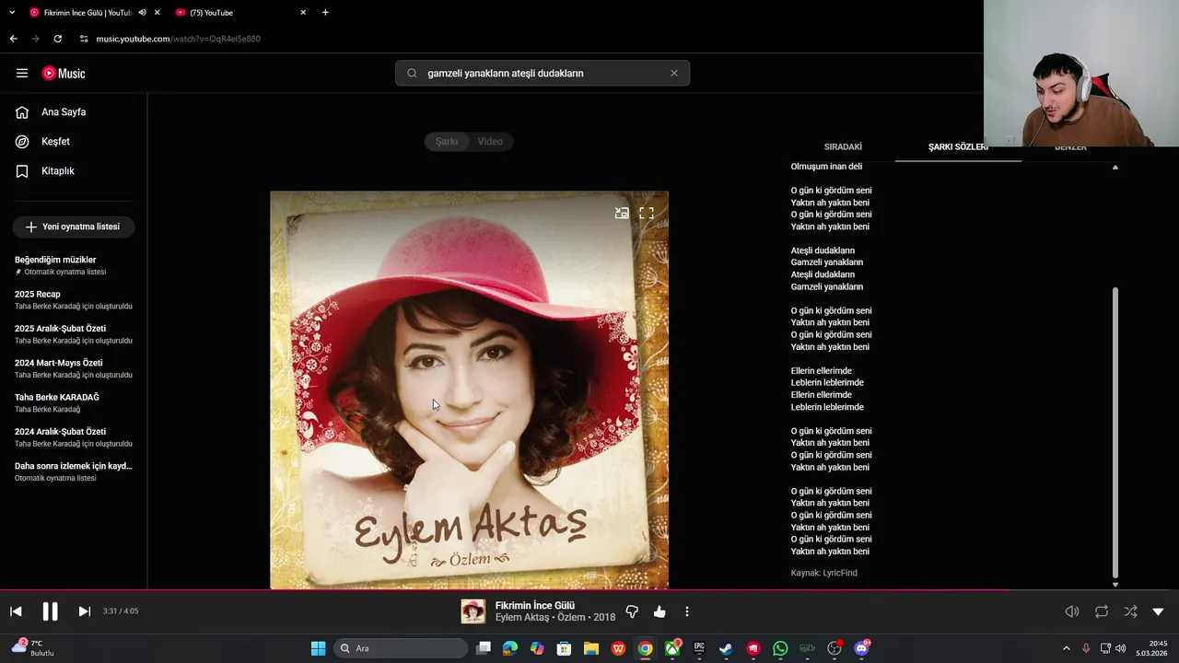Open the 2025 Recap playlist

click(x=74, y=299)
